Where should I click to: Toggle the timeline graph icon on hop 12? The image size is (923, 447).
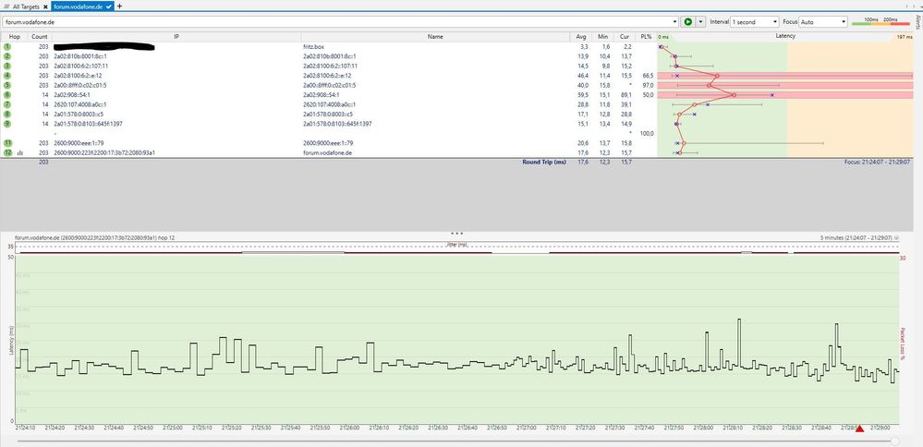click(20, 153)
